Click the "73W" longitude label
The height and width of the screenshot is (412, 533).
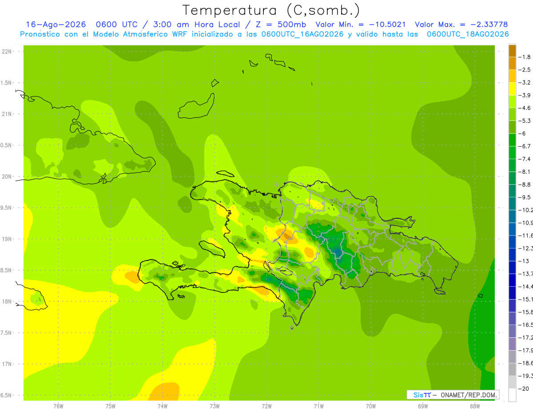coord(215,406)
